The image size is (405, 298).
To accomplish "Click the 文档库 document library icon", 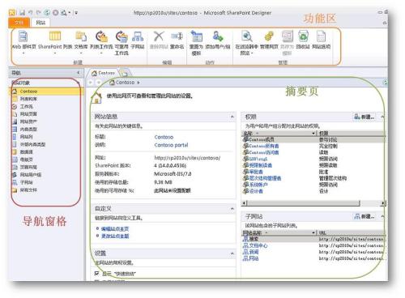I will 81,36.
